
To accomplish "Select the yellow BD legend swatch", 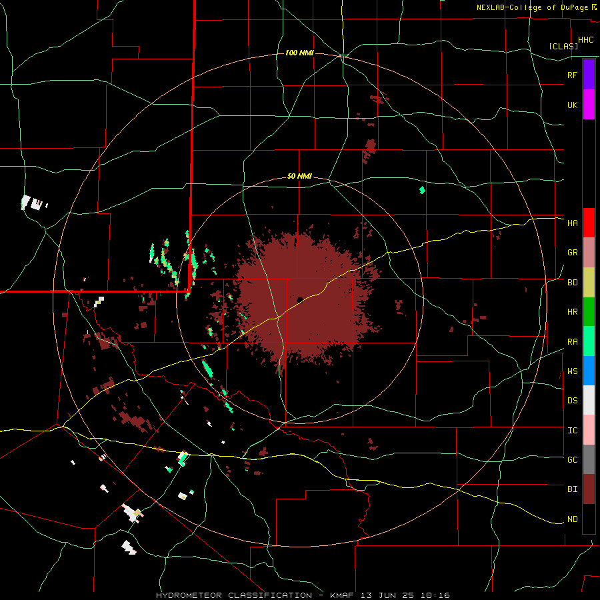I will click(x=589, y=283).
